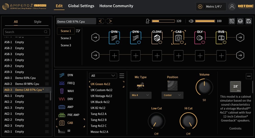
Task: Go to next patch arrow
Action: (110, 21)
